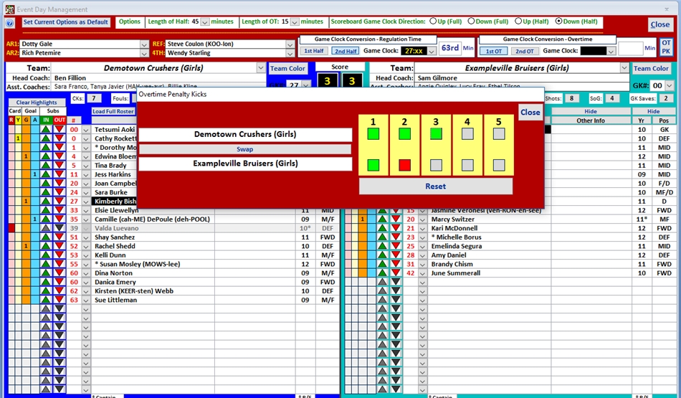
Task: Open the Exampleville GK# 00 dropdown
Action: [670, 86]
